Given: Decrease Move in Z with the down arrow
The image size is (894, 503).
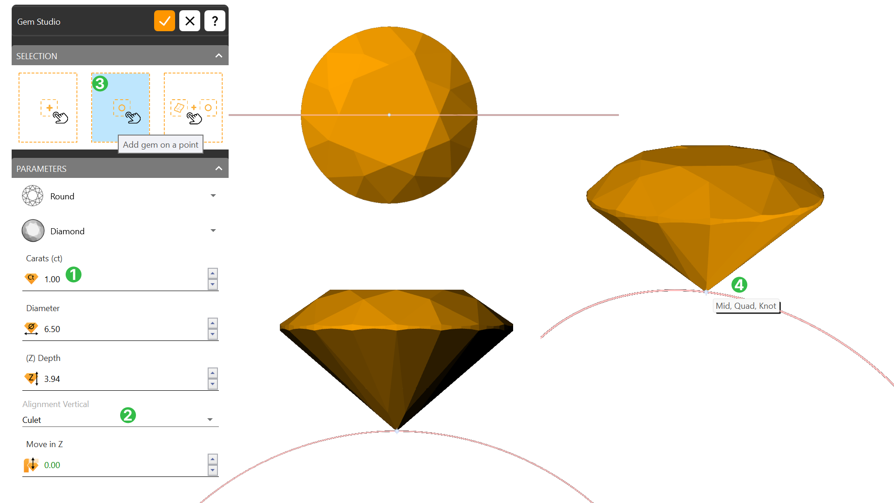Looking at the screenshot, I should 213,470.
